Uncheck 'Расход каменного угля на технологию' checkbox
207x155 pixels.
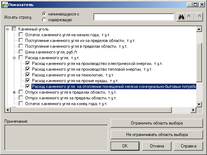[x=28, y=75]
